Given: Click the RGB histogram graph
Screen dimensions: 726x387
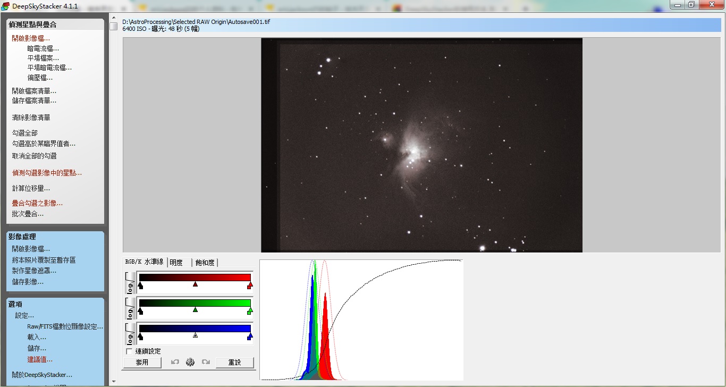Looking at the screenshot, I should coord(361,320).
